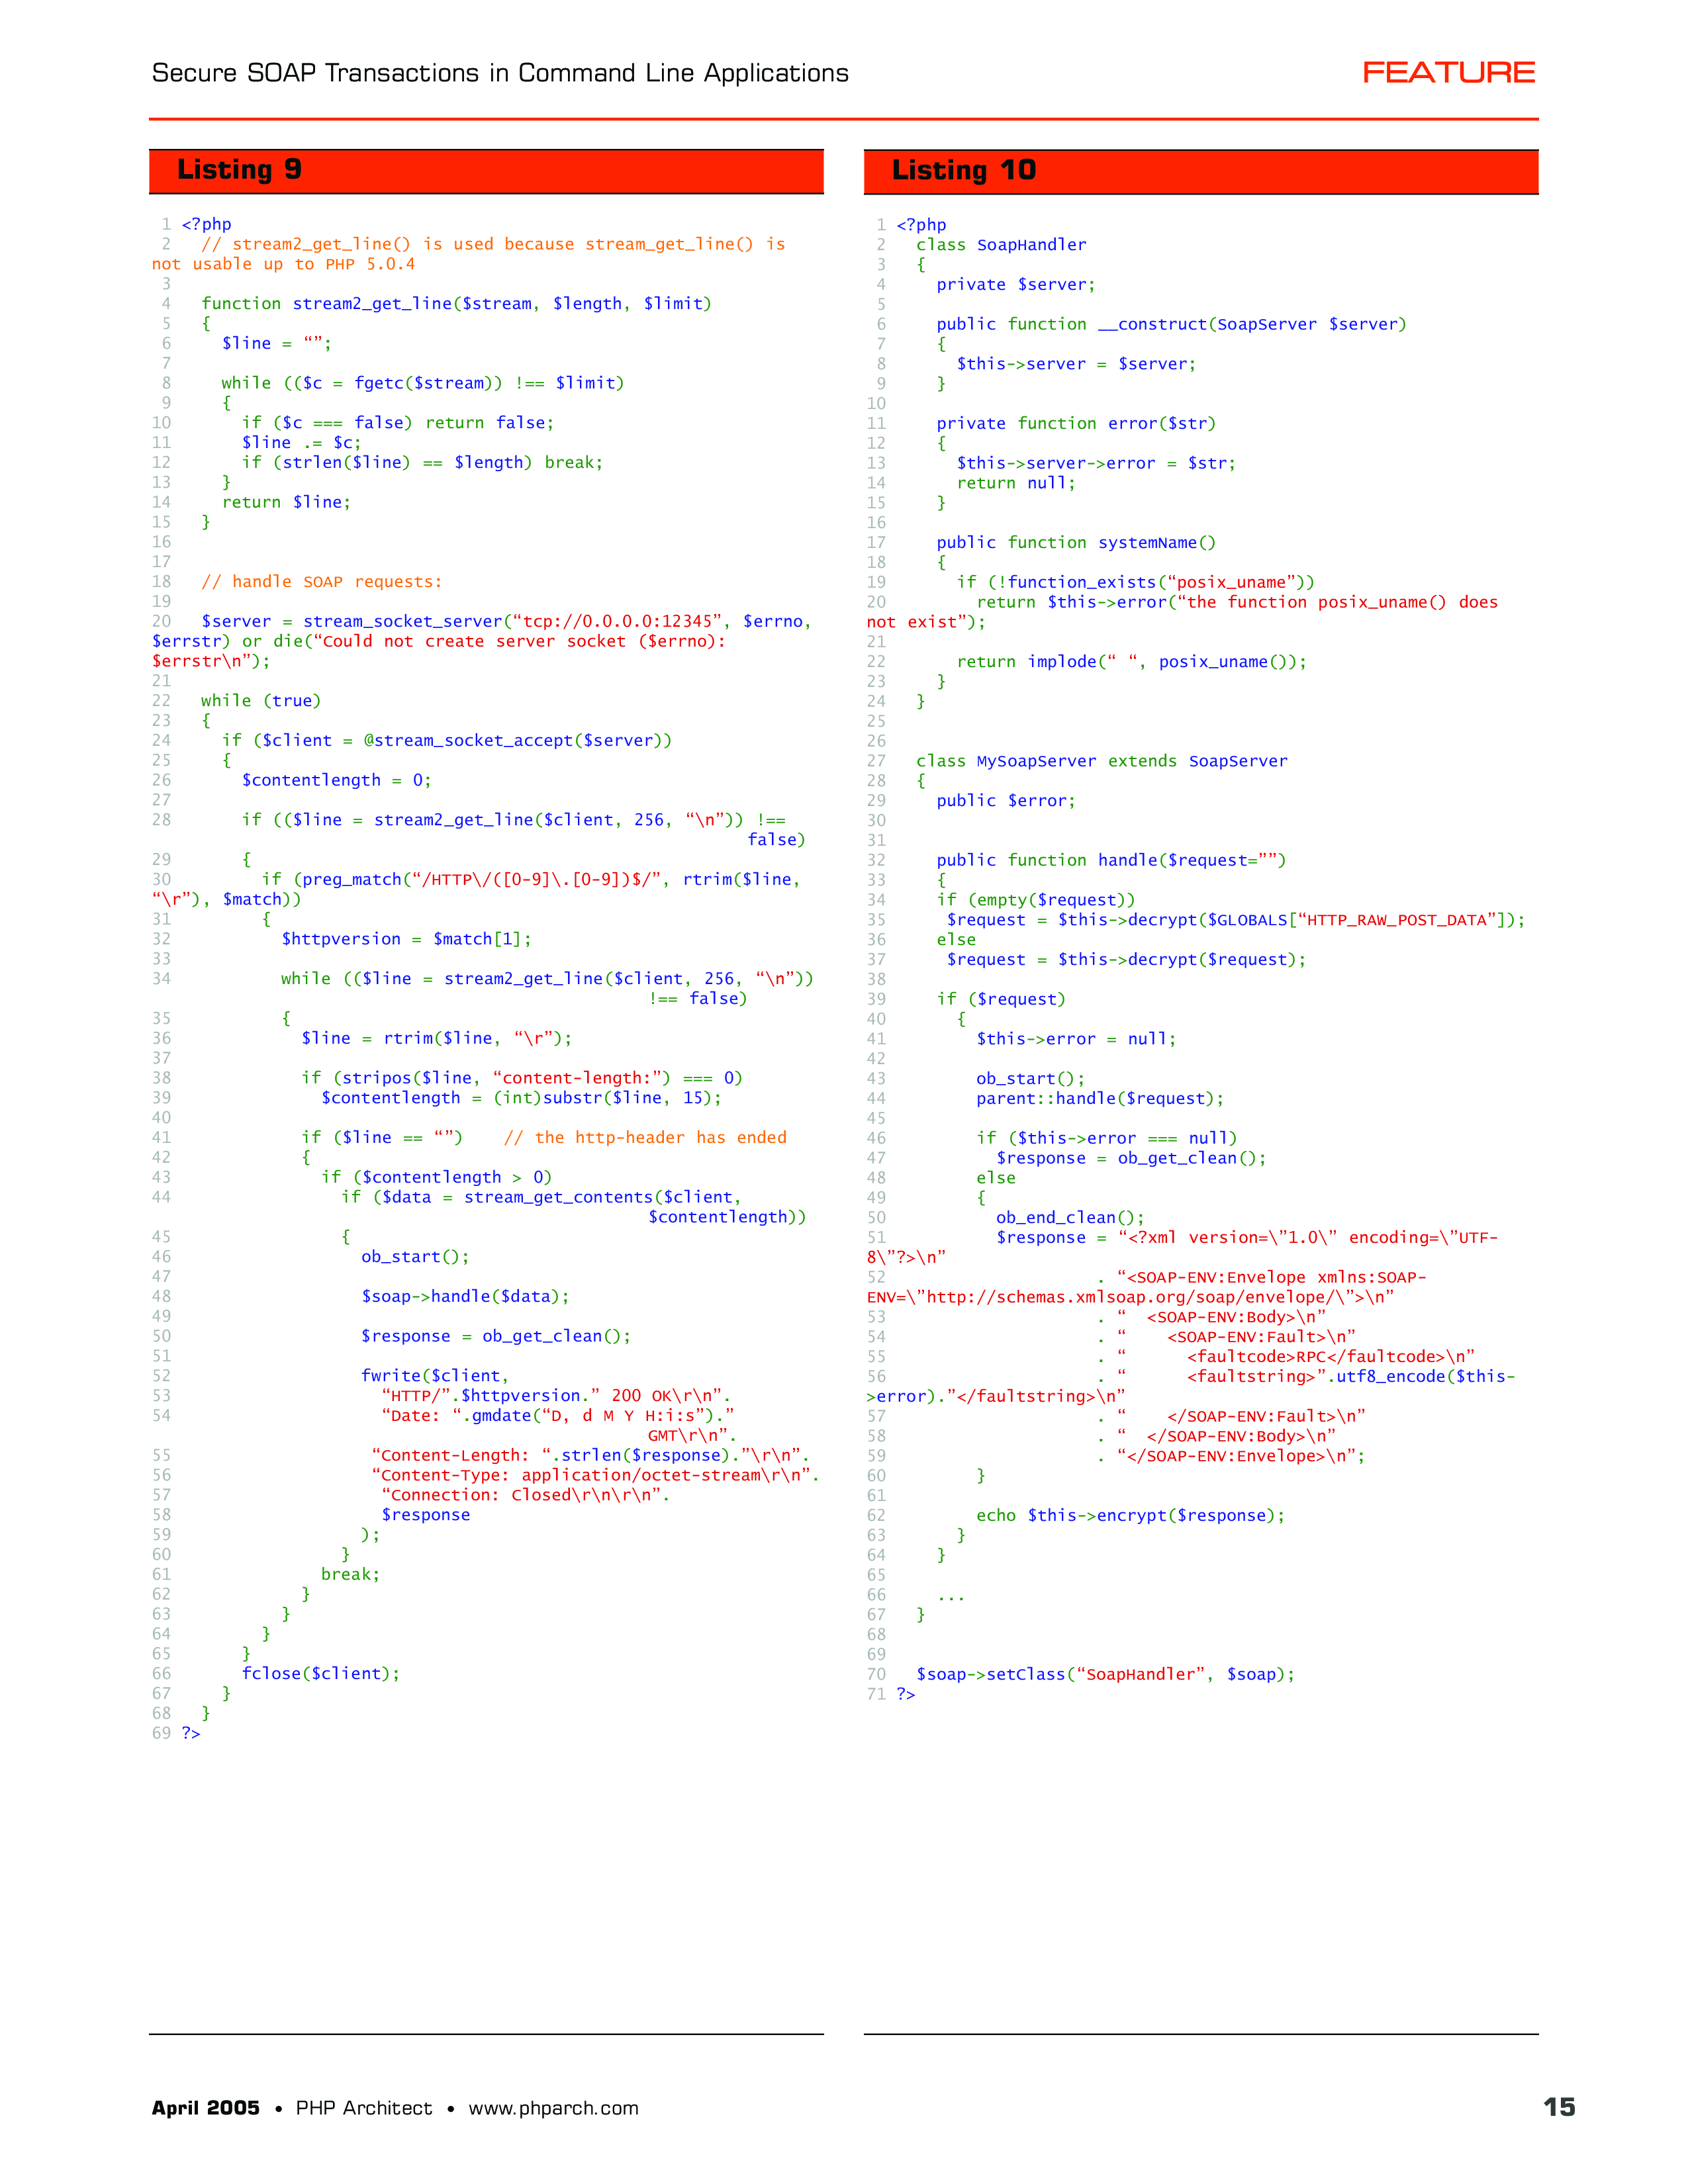Click the 'function stream2_get_line' declaration line
This screenshot has height=2184, width=1688.
455,304
